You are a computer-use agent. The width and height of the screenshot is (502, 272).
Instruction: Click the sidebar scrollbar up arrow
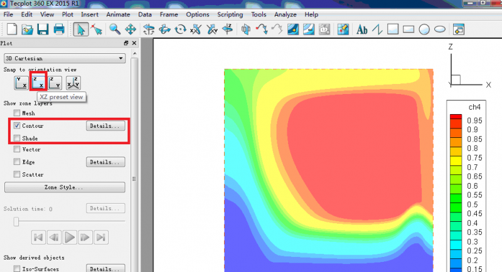(135, 54)
